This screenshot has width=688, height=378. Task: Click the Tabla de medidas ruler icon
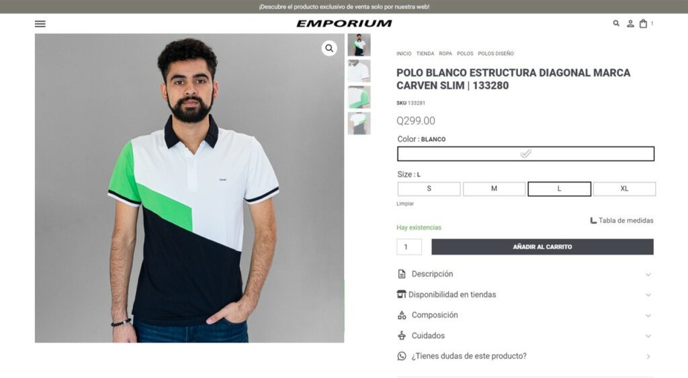click(x=593, y=221)
